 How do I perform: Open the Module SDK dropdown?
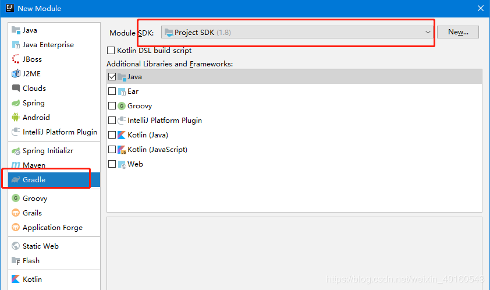(297, 32)
